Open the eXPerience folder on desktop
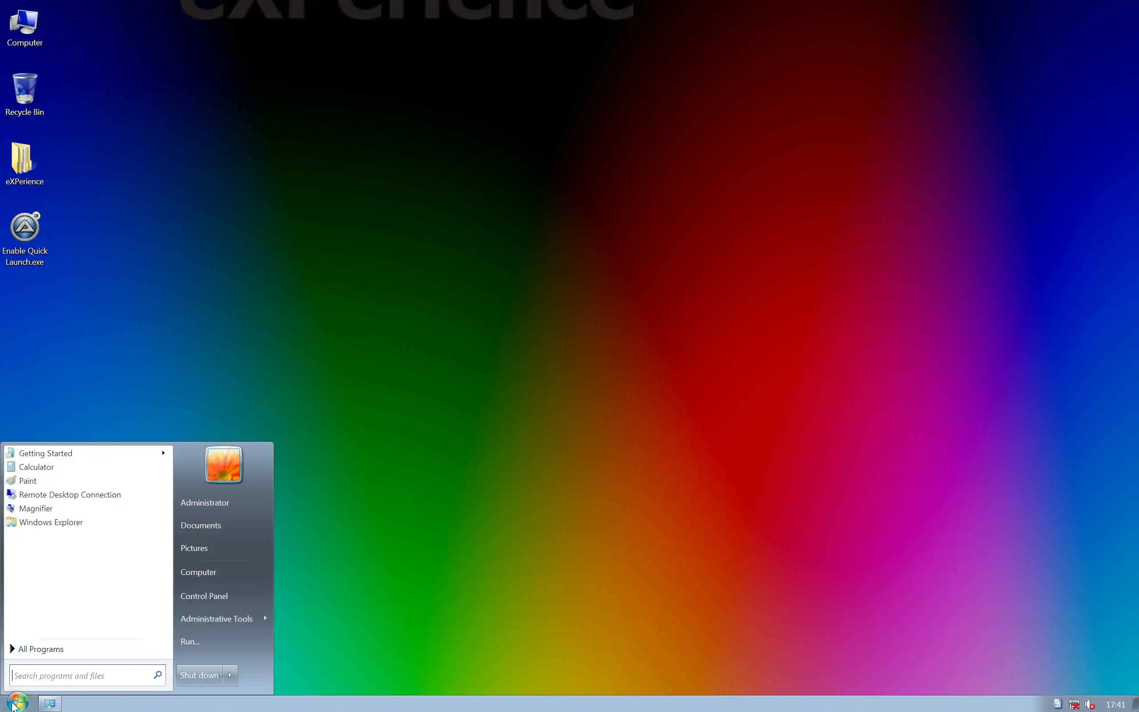The width and height of the screenshot is (1139, 712). 24,163
